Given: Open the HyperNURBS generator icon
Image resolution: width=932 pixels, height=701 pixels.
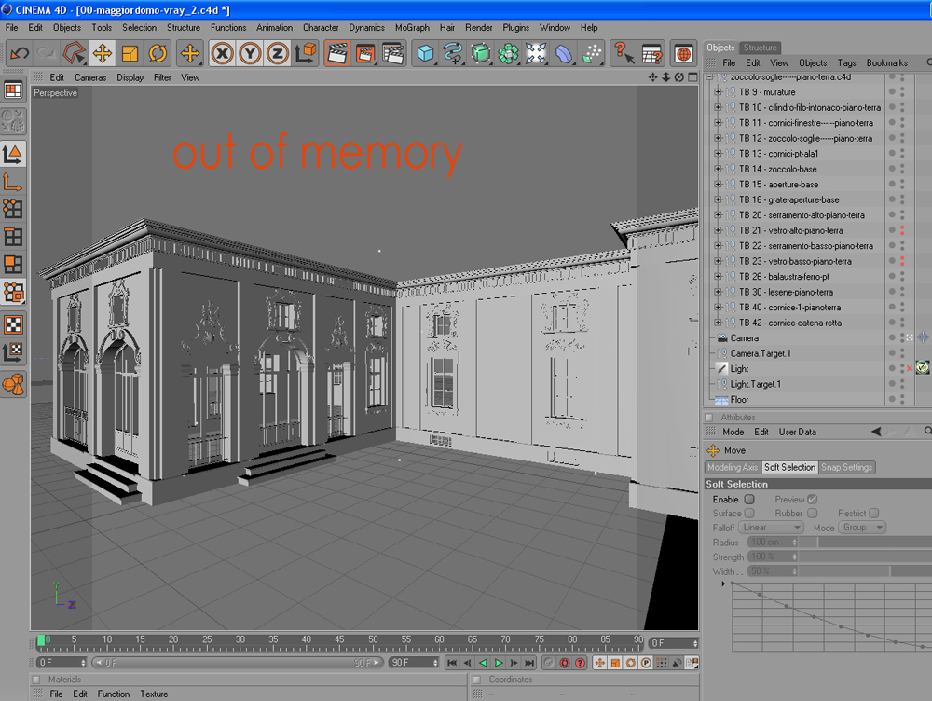Looking at the screenshot, I should click(480, 53).
